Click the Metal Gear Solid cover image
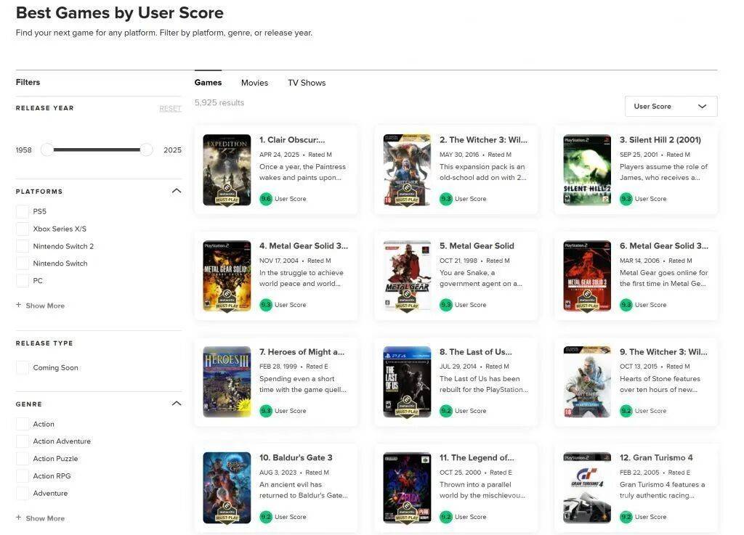Screen dimensions: 744x535 pyautogui.click(x=407, y=277)
